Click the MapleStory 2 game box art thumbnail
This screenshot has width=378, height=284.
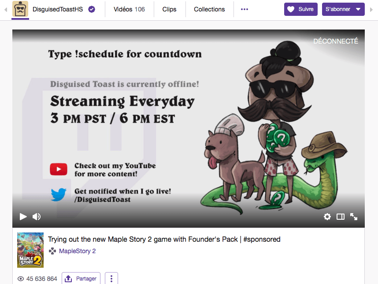(x=30, y=250)
